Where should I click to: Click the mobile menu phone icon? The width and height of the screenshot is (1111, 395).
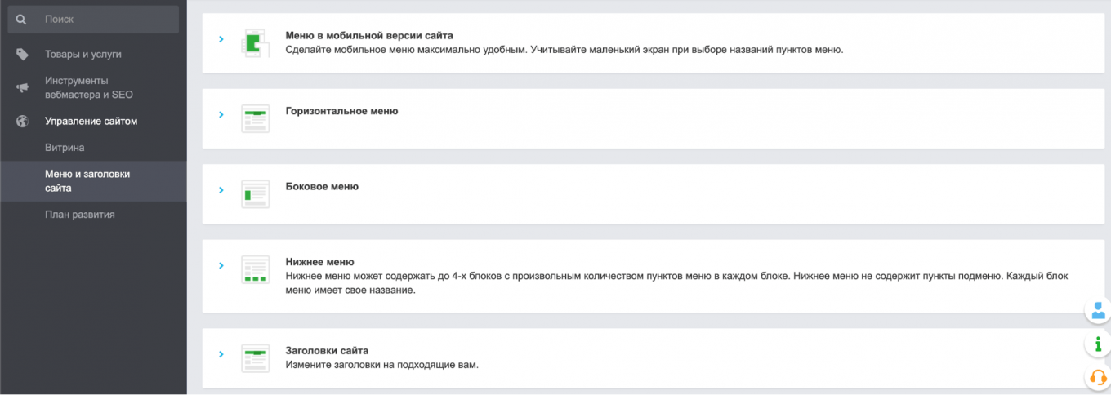click(x=255, y=42)
